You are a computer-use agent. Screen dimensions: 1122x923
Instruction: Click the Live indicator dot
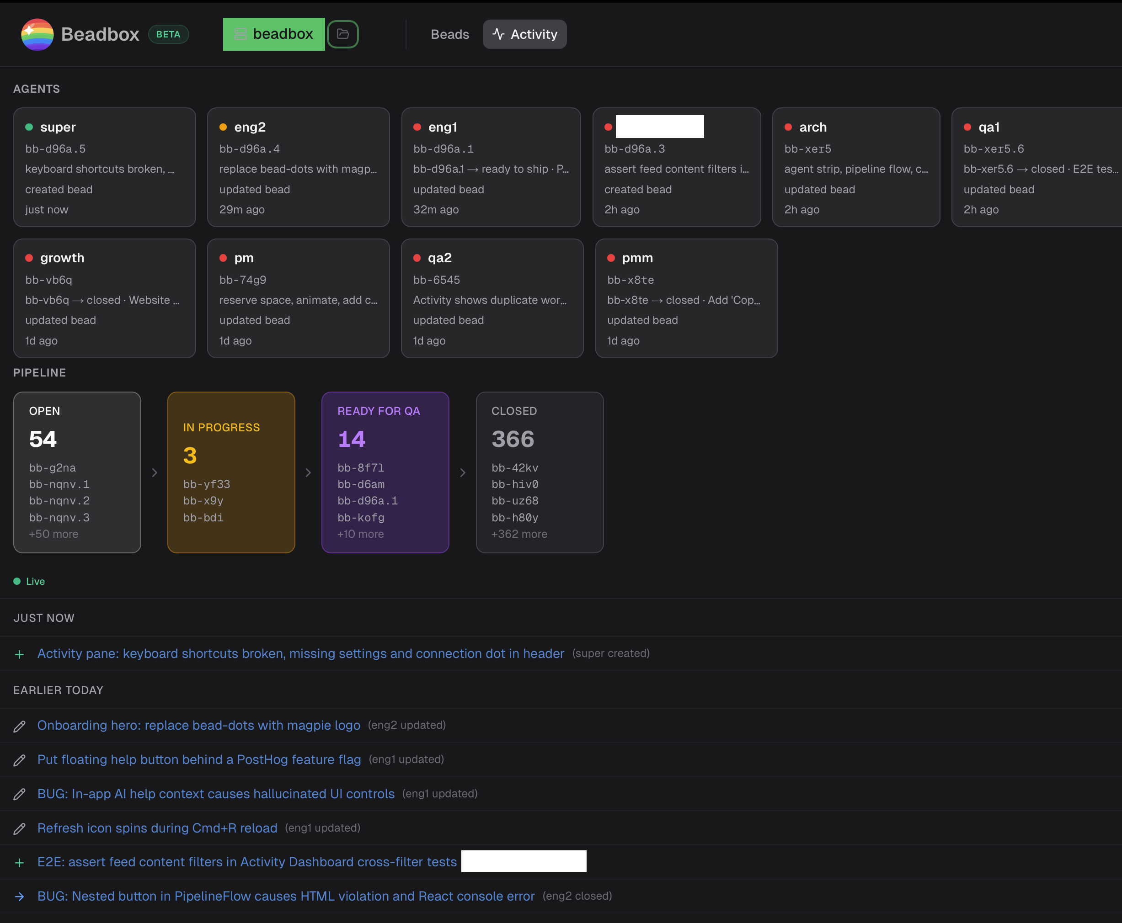point(16,581)
